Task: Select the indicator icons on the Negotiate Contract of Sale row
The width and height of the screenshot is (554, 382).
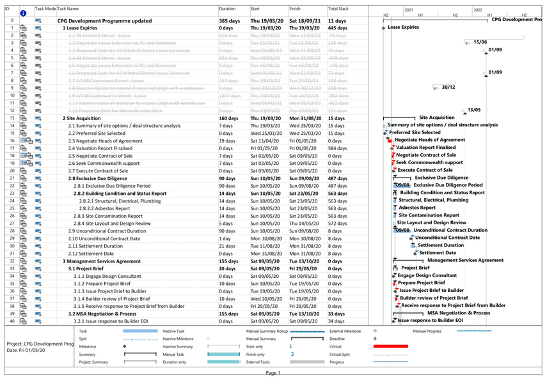Action: pos(26,156)
